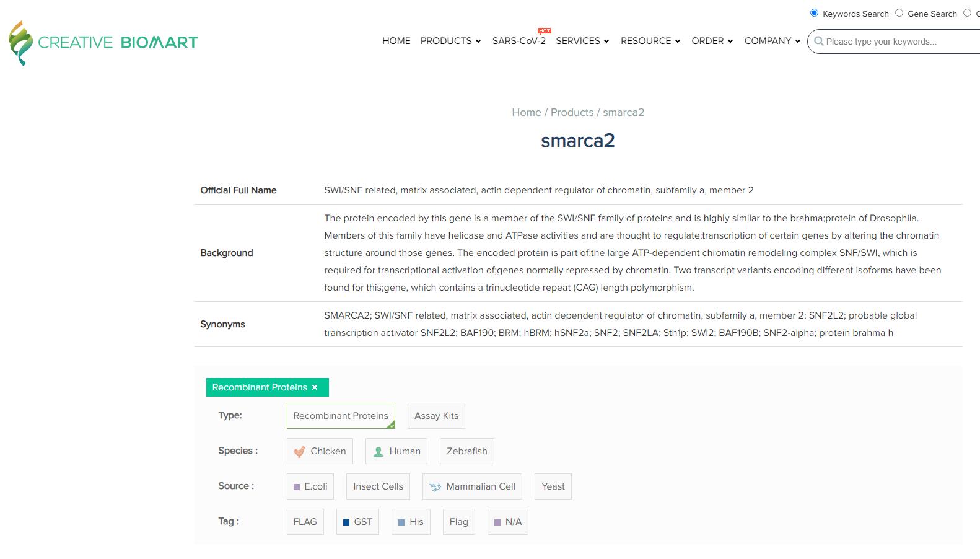Viewport: 980px width, 559px height.
Task: Filter source by Insect Cells
Action: pyautogui.click(x=378, y=486)
